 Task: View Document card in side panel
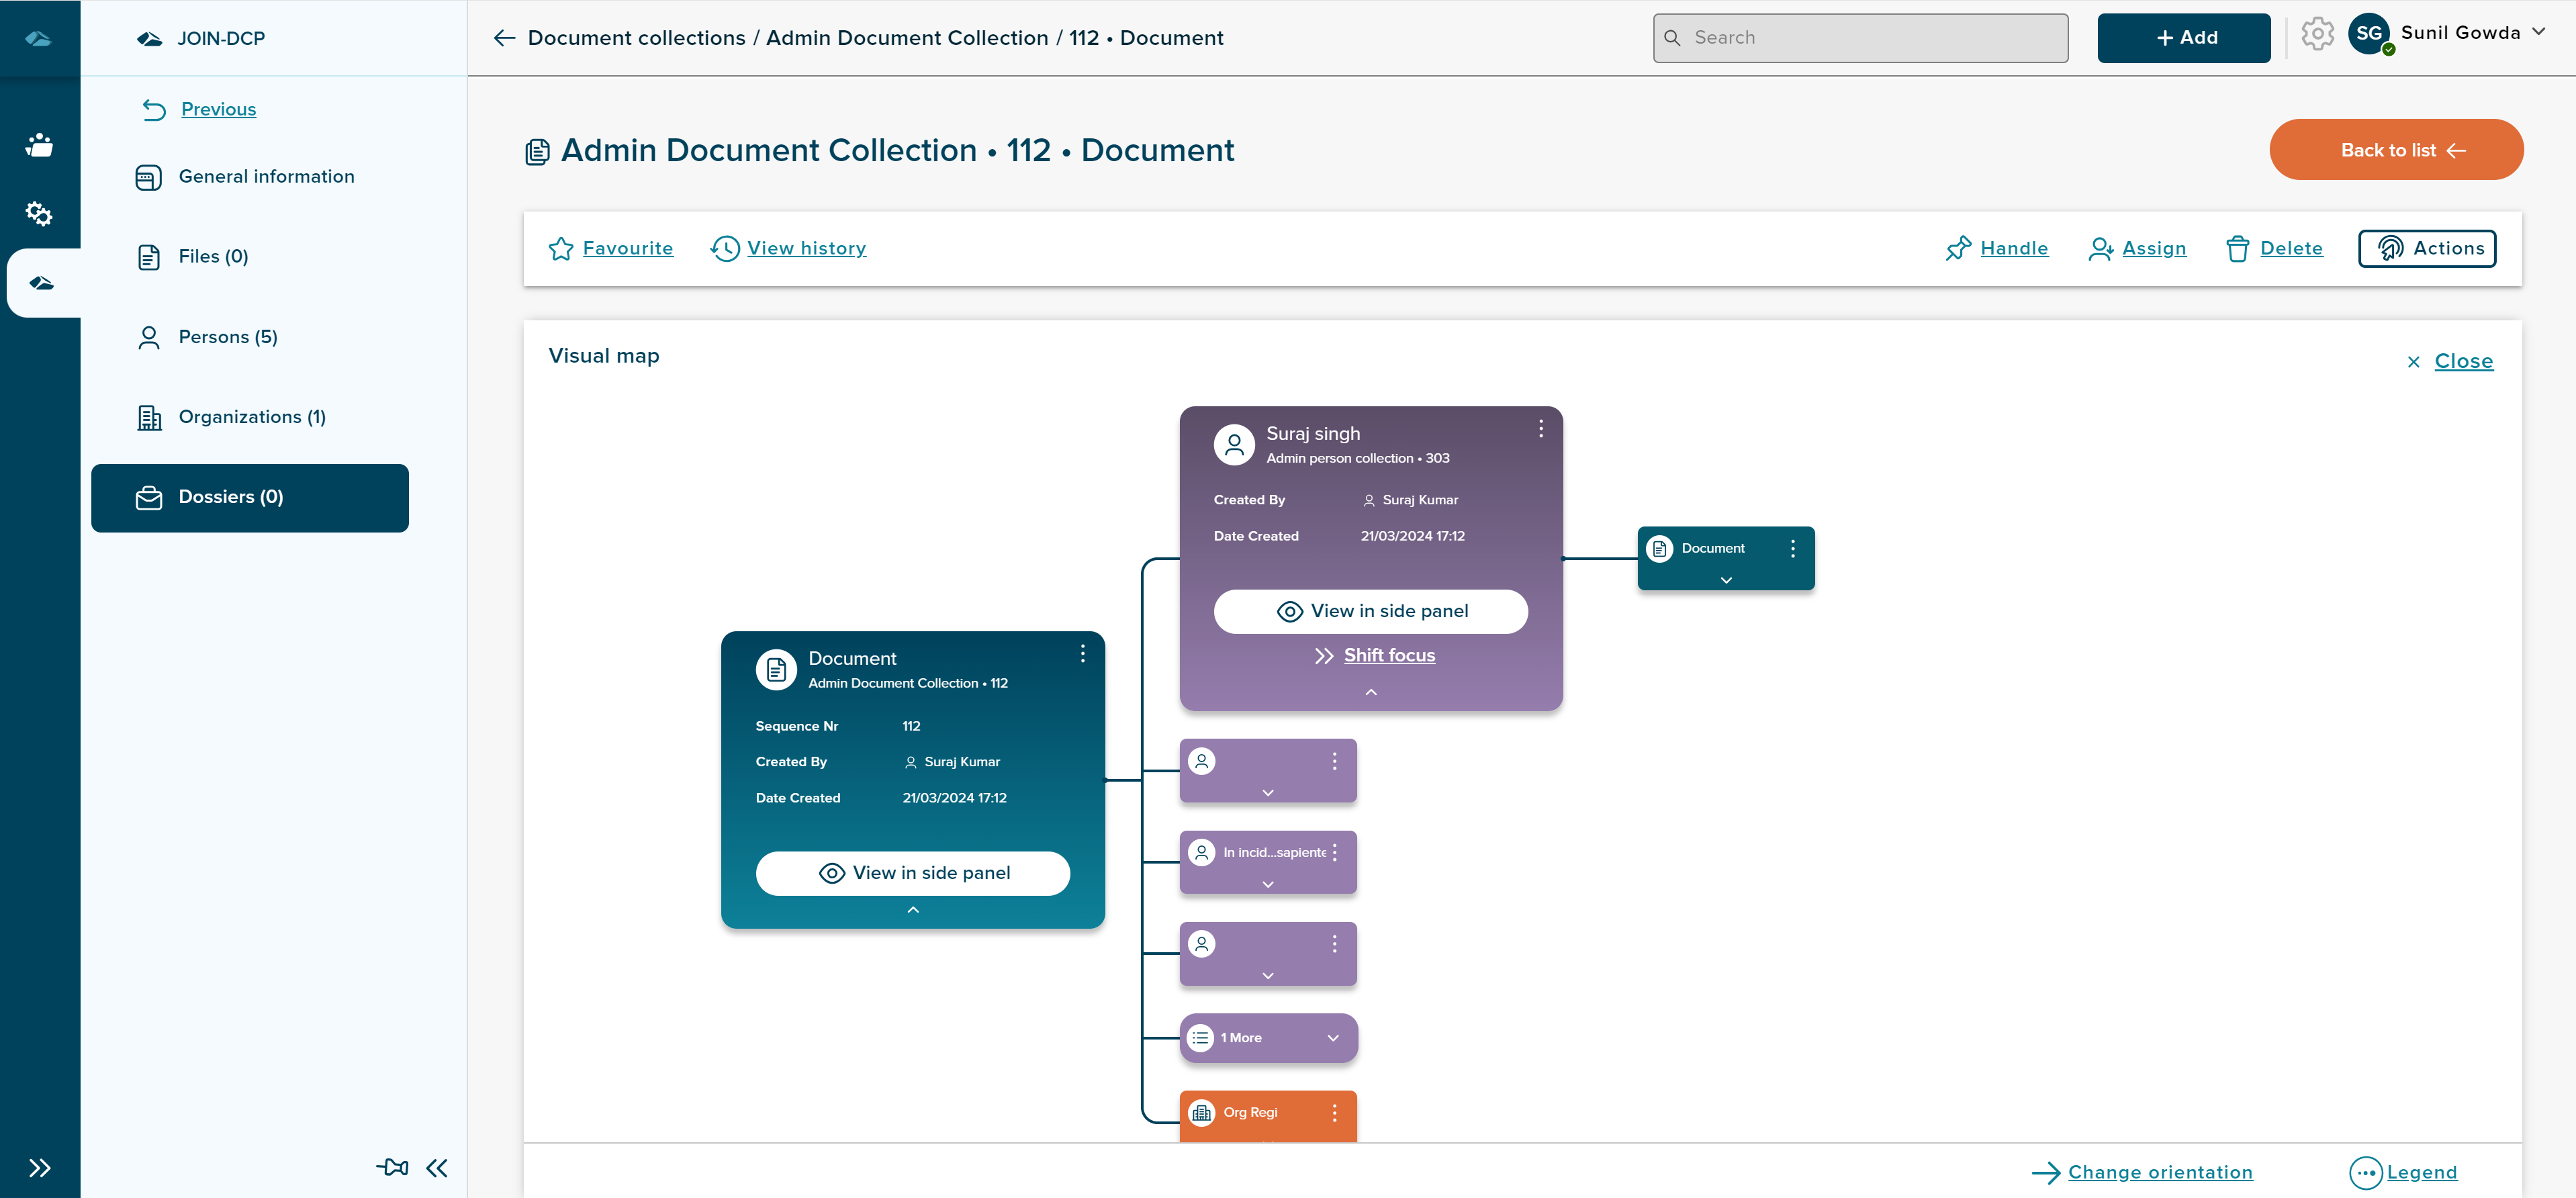pyautogui.click(x=912, y=873)
